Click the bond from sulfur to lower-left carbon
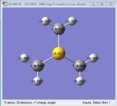This screenshot has width=117, height=106. tap(48, 60)
